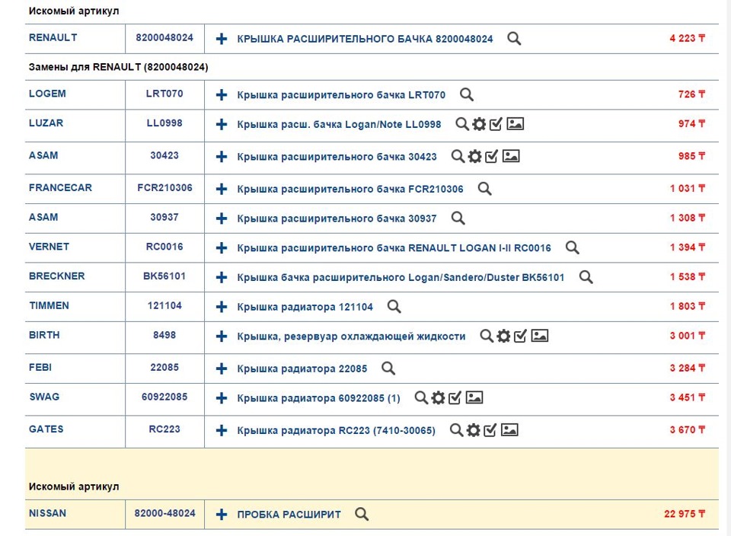Open КРЫШКА РАСШИРИТЕЛЬНОГО БАЧКА 8200048024 link
731x536 pixels.
(x=365, y=39)
